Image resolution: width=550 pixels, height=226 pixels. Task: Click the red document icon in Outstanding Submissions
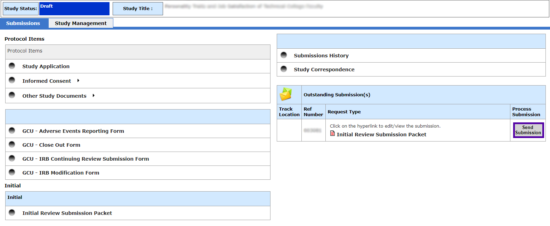[x=332, y=133]
